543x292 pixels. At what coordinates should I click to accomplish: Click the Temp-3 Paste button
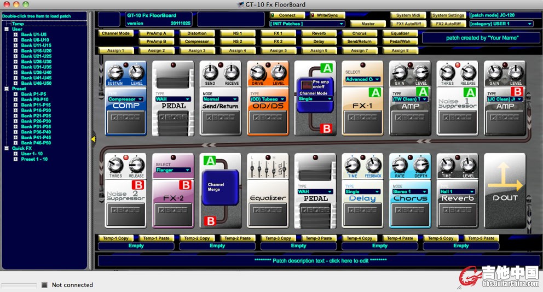[319, 238]
